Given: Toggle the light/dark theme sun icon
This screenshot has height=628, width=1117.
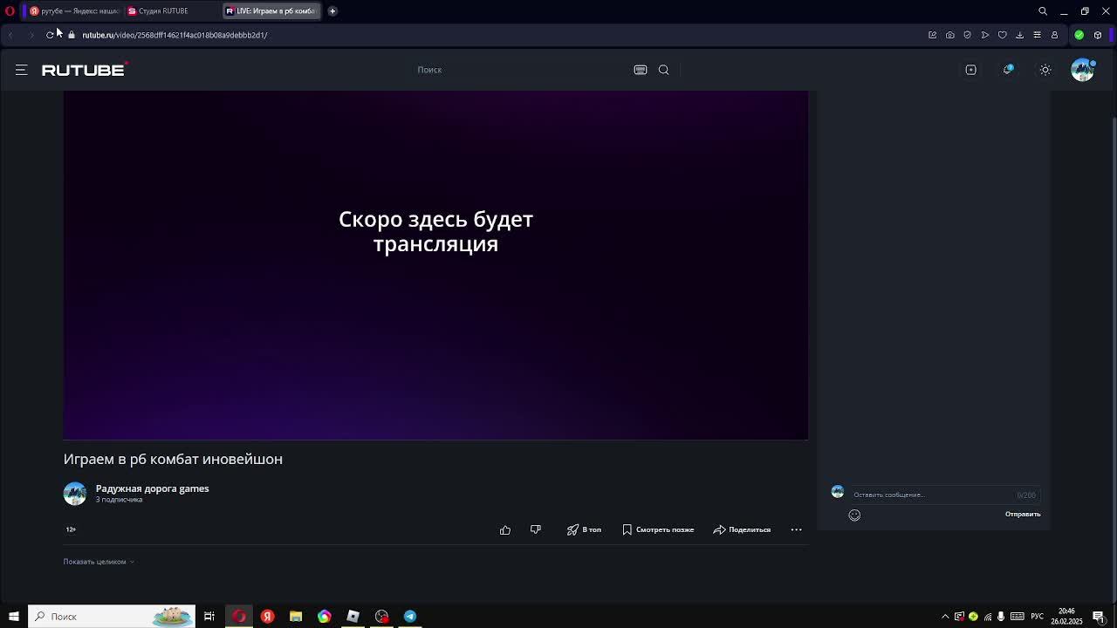Looking at the screenshot, I should click(1045, 70).
